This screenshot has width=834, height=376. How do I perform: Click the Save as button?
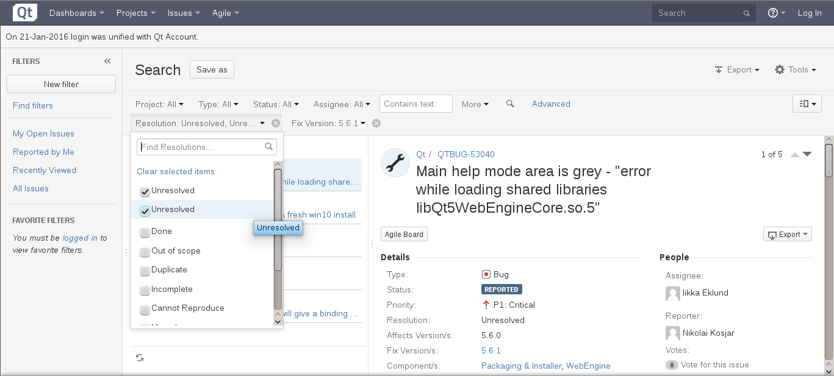coord(212,69)
